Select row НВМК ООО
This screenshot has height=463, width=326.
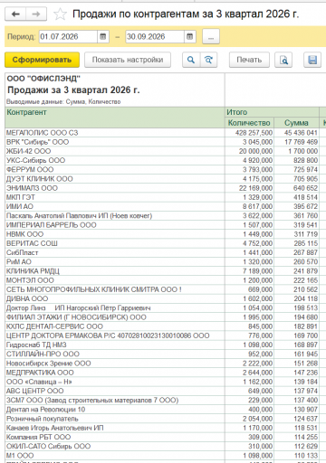click(115, 234)
